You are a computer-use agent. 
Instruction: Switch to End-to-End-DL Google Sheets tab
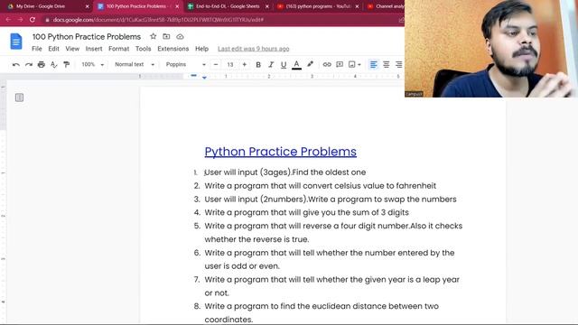228,6
